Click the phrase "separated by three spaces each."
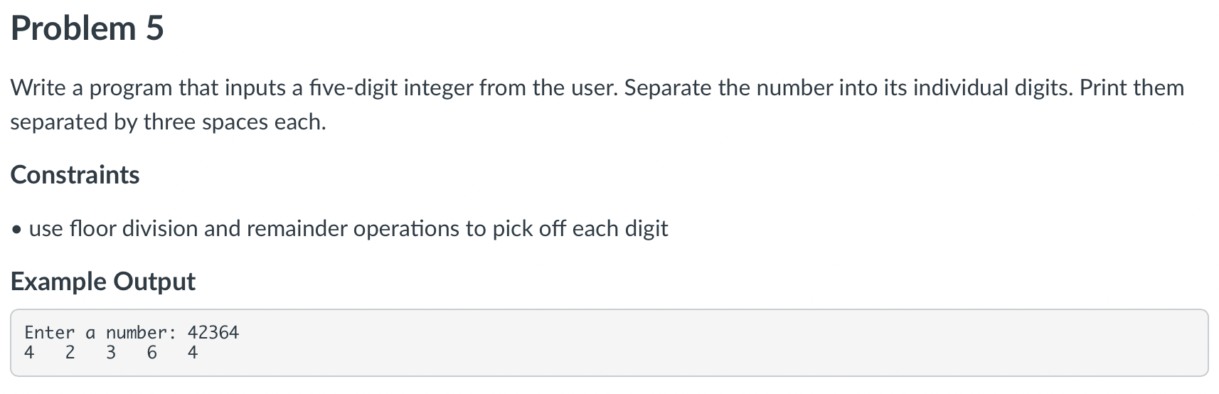The height and width of the screenshot is (394, 1219). pyautogui.click(x=168, y=122)
